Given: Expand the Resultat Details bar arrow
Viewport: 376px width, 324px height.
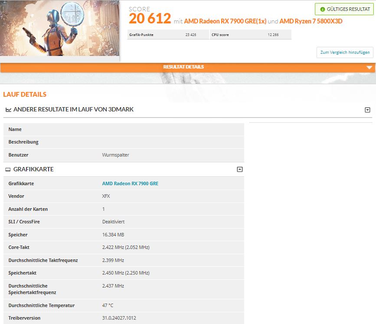Looking at the screenshot, I should point(369,67).
